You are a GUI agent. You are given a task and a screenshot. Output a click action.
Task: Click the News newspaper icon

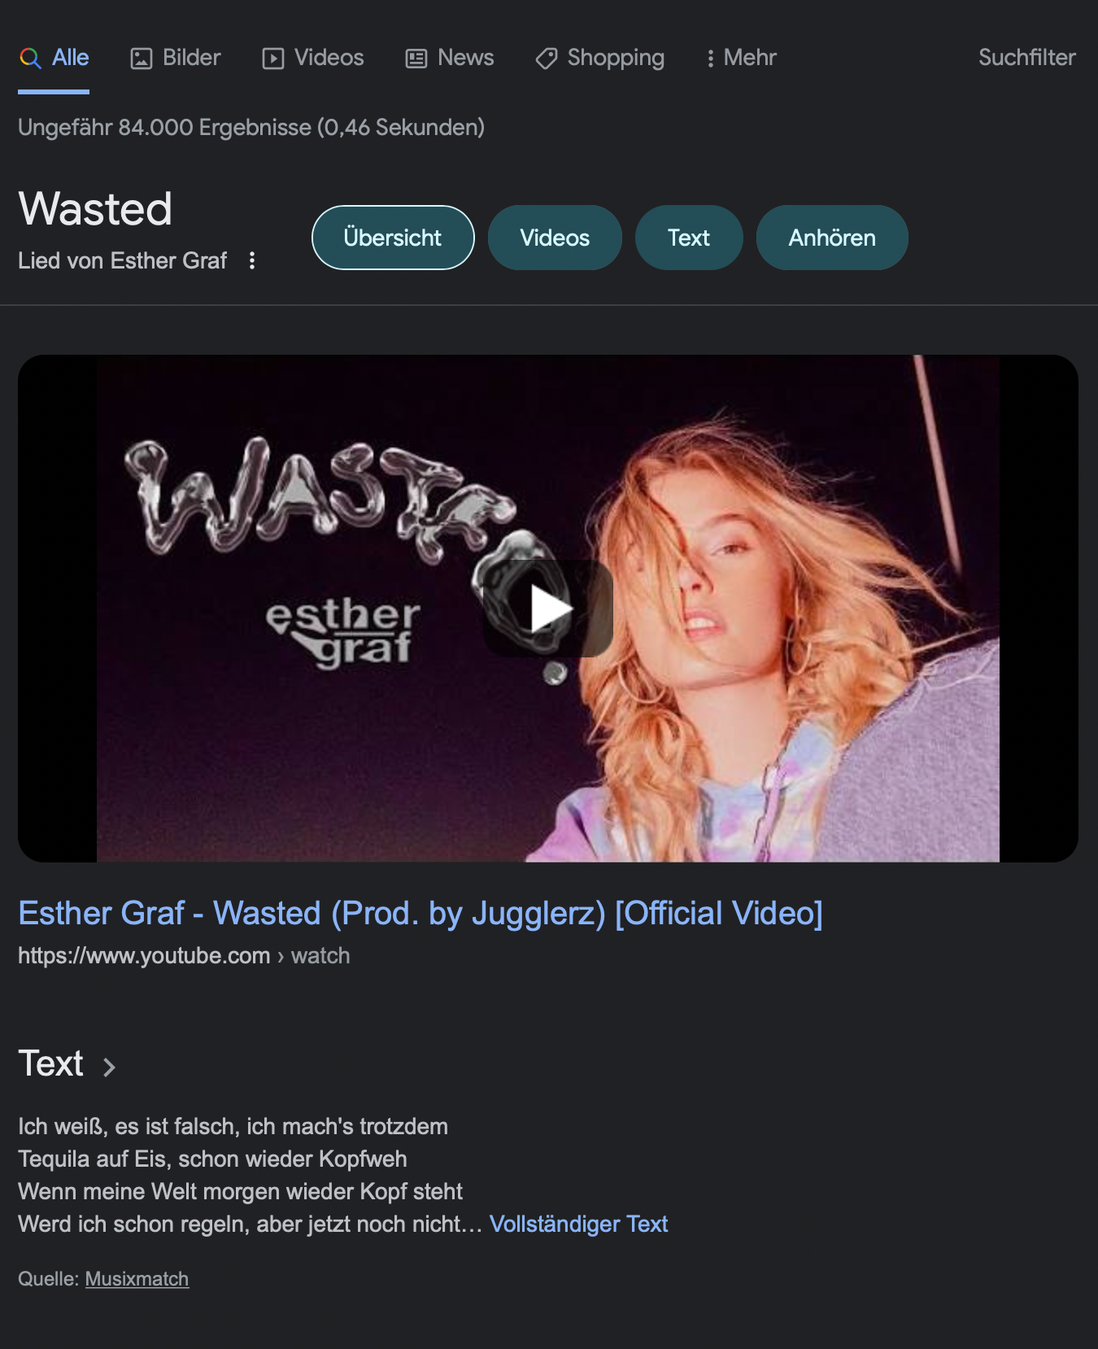pos(416,59)
